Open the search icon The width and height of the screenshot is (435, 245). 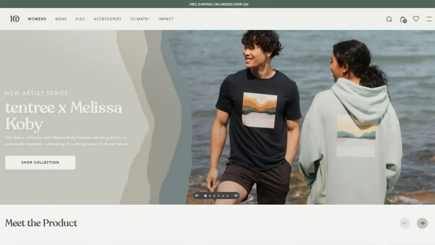click(x=389, y=19)
